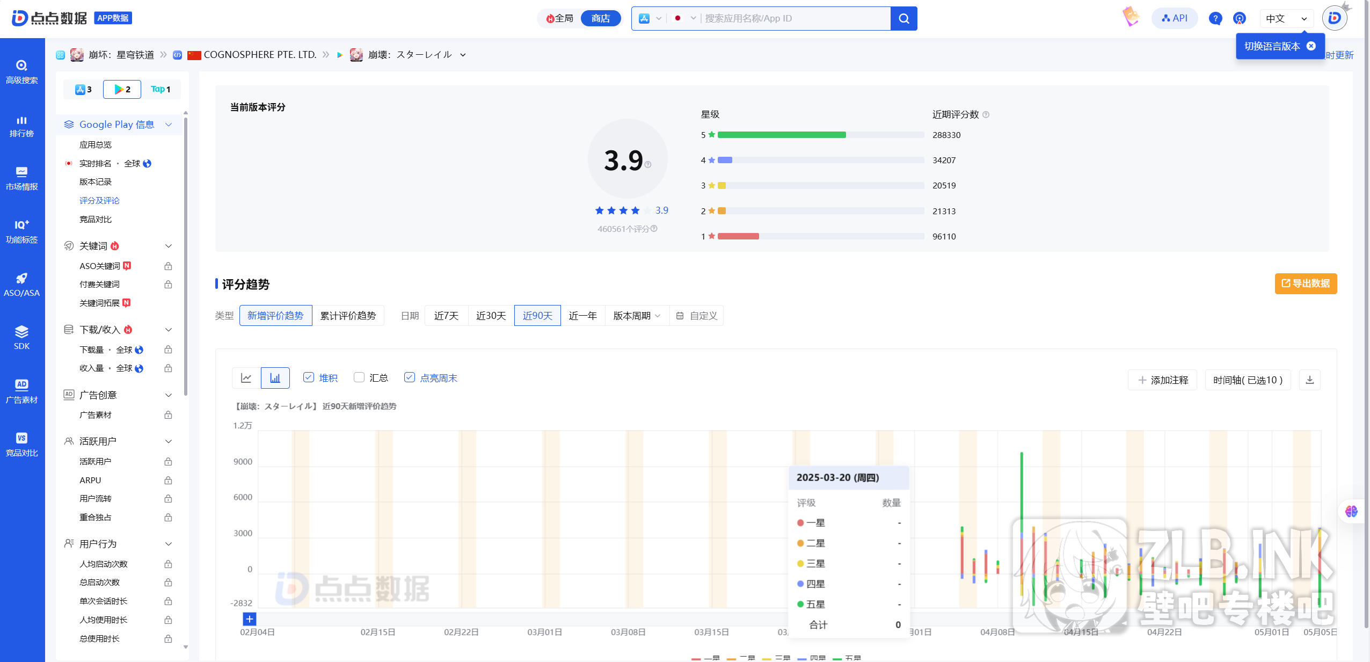Open the SDK sidebar icon
This screenshot has width=1370, height=662.
[x=21, y=338]
